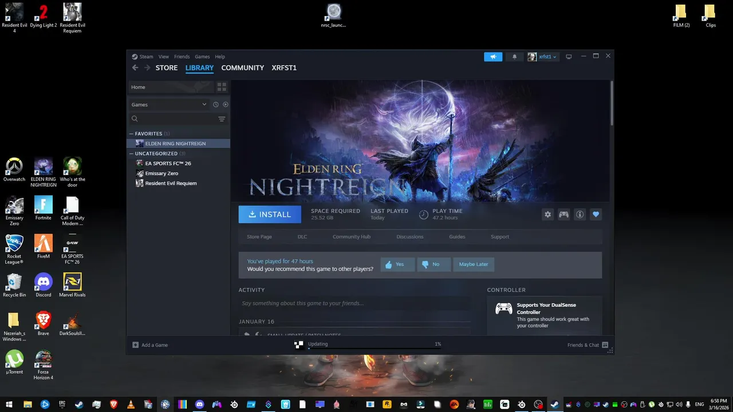Open Rockstar Games Launcher in the taskbar

point(387,405)
